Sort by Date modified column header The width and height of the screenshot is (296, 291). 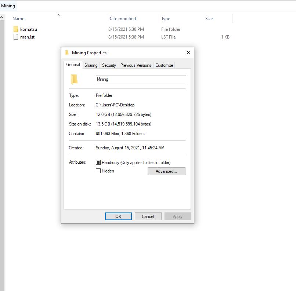(x=122, y=19)
